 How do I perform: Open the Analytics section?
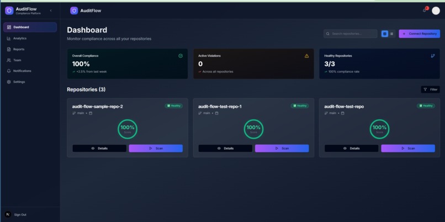click(30, 38)
